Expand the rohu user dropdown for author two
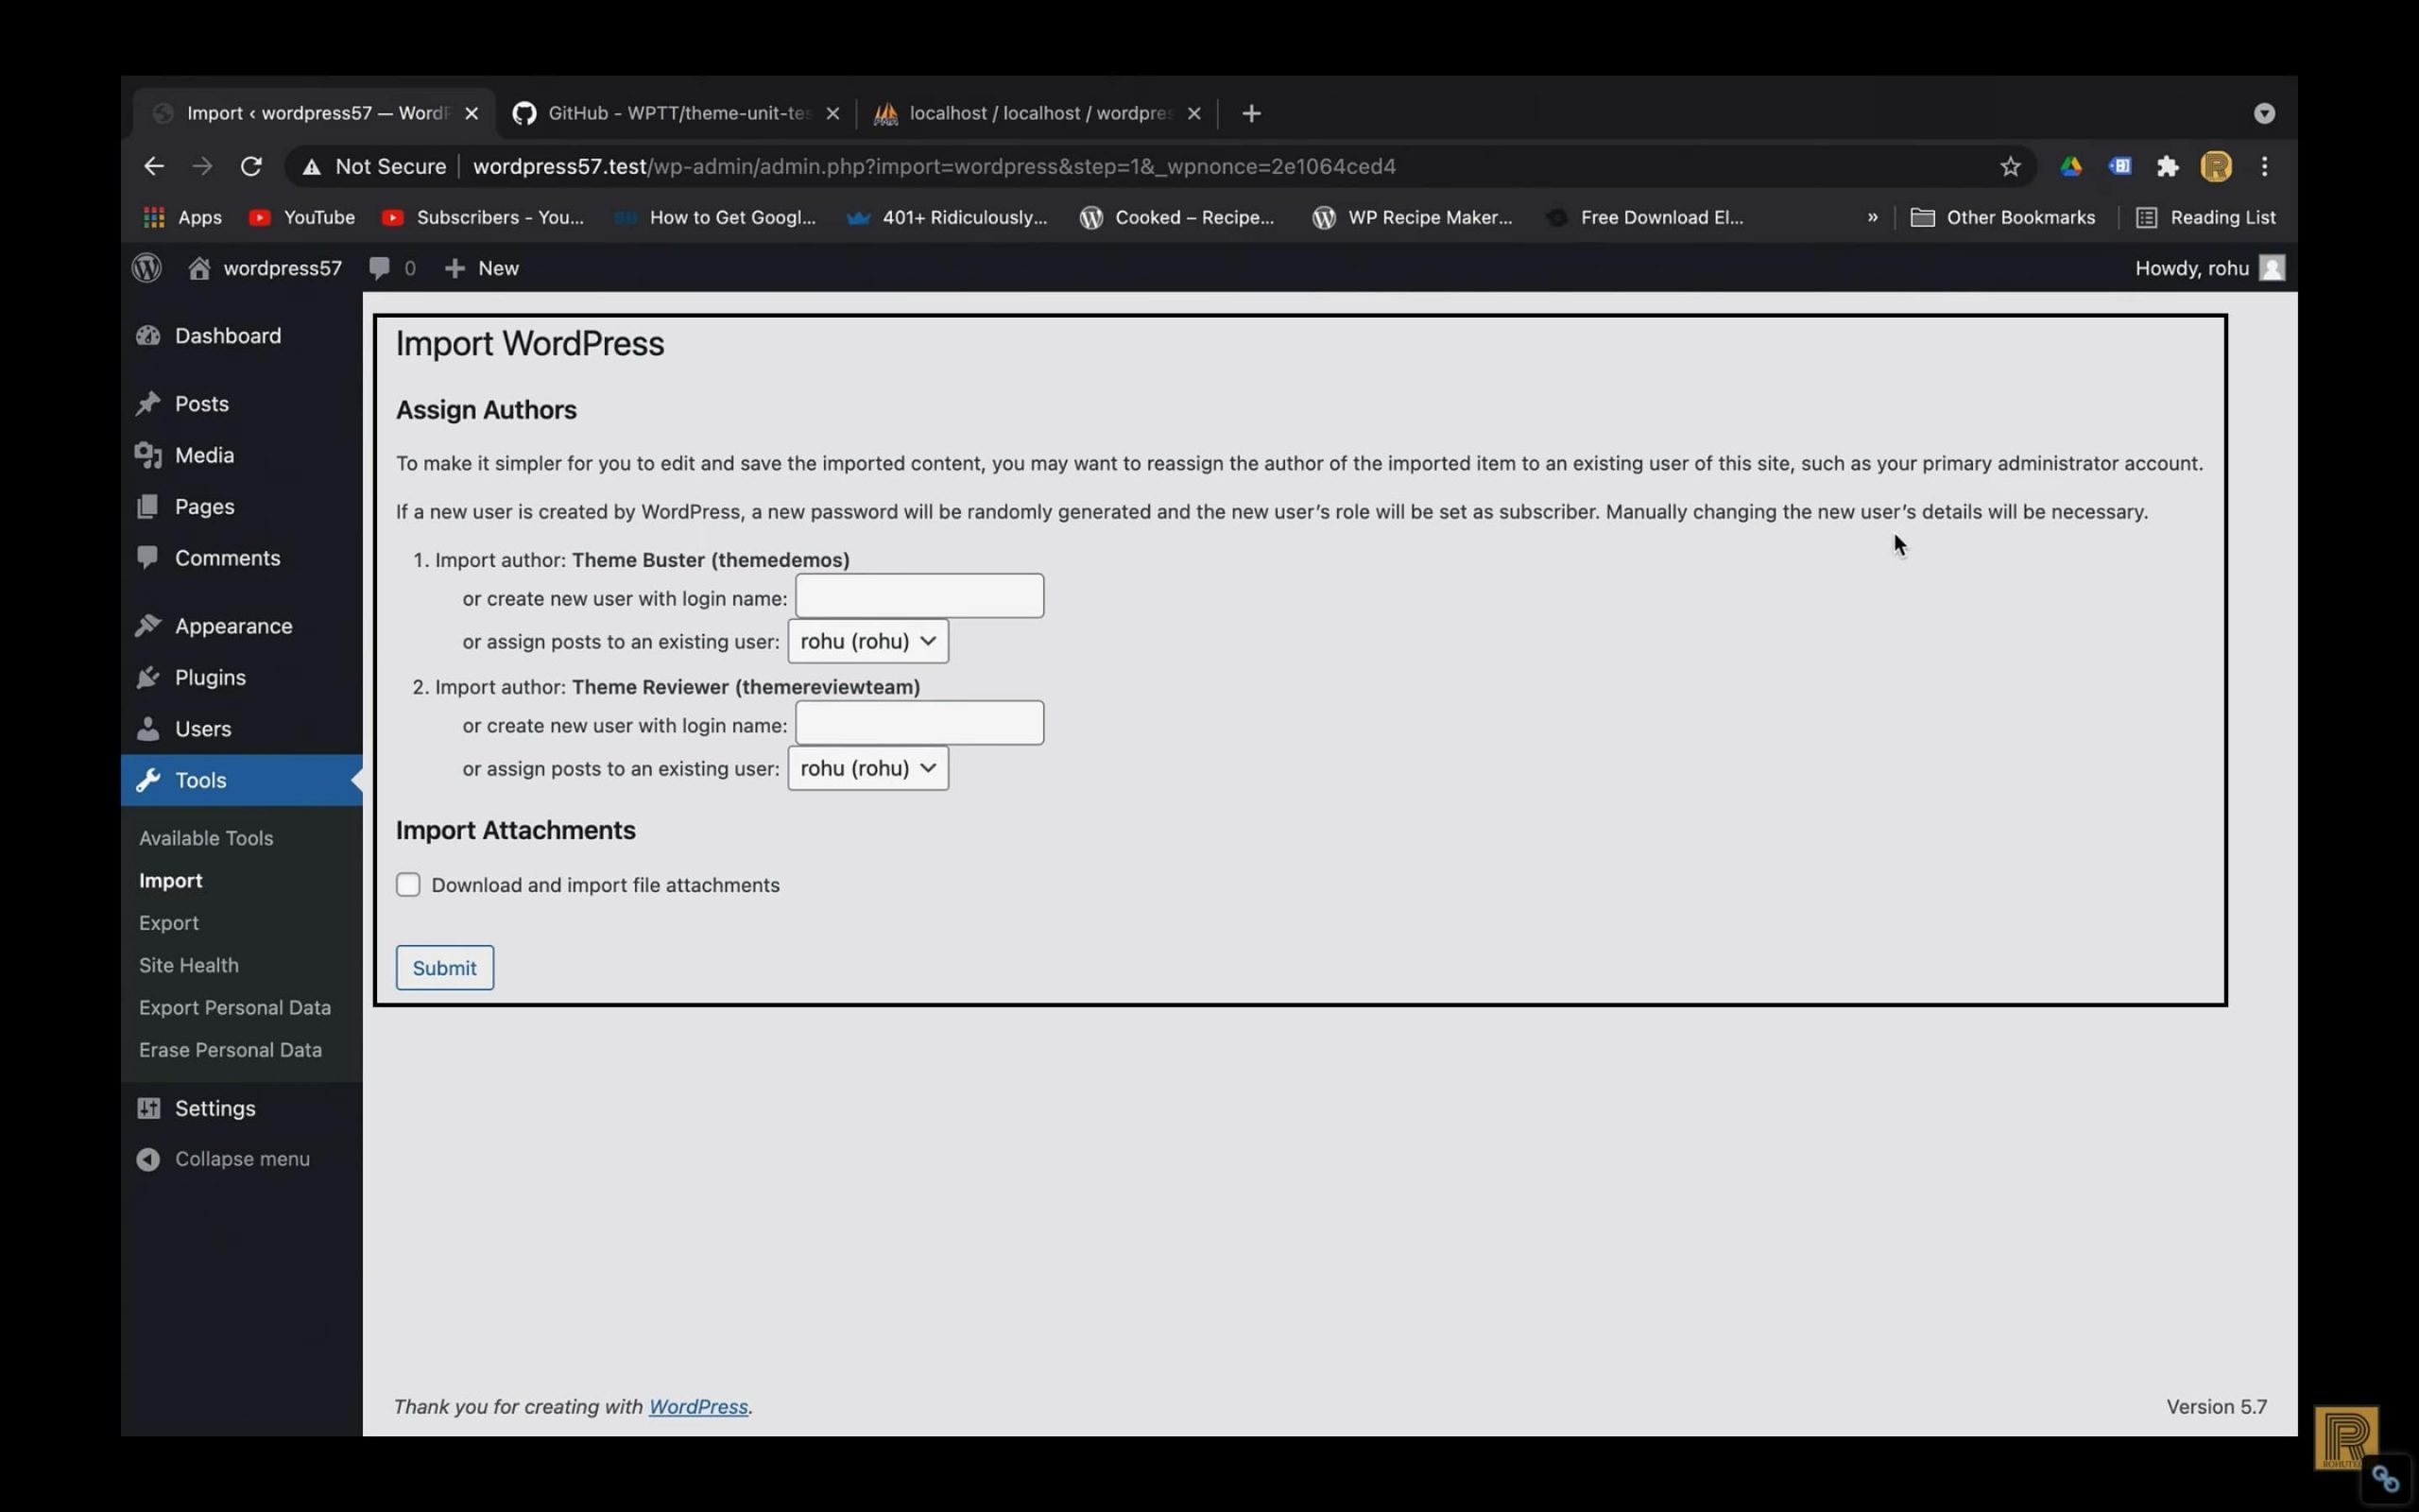The image size is (2419, 1512). (866, 766)
